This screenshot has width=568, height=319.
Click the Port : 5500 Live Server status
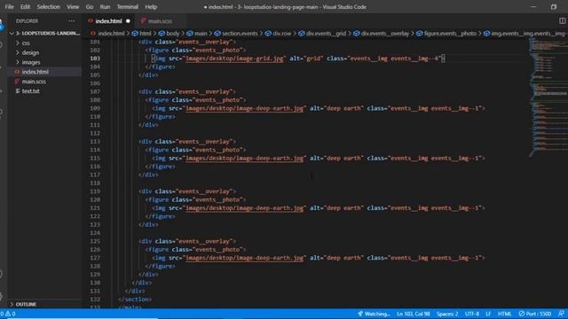(x=534, y=314)
